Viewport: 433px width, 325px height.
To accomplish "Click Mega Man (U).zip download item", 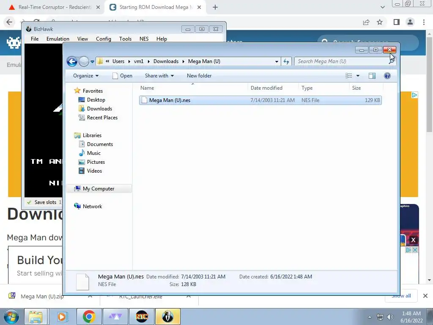I will 42,296.
